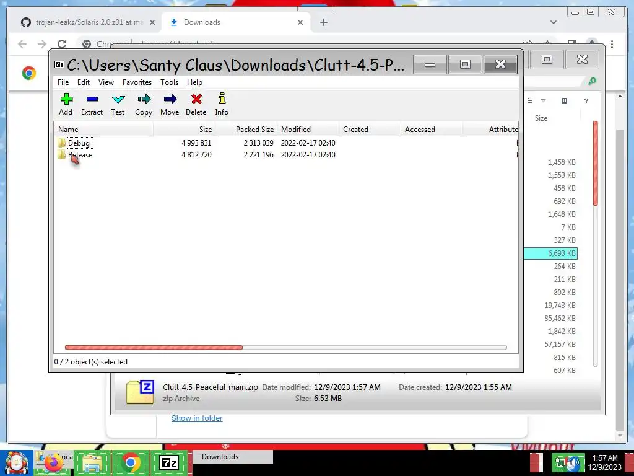Click Release packed size 2 221 196
Screen dimensions: 634x476
coord(258,154)
